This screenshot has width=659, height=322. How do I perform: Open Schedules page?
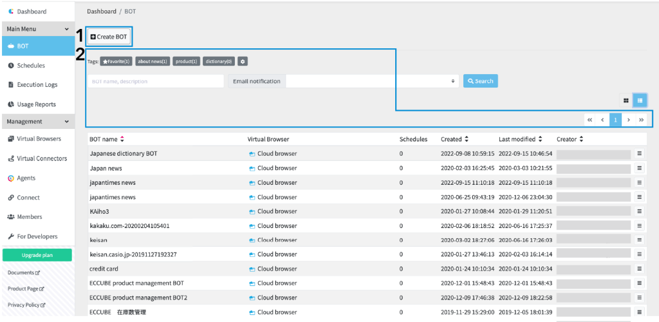31,66
